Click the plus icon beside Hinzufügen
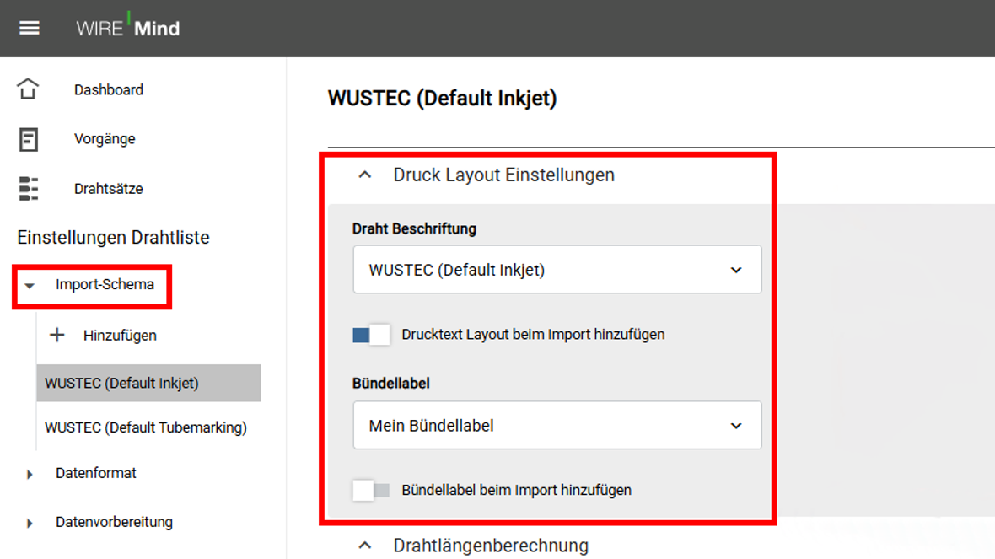This screenshot has height=559, width=995. click(57, 335)
